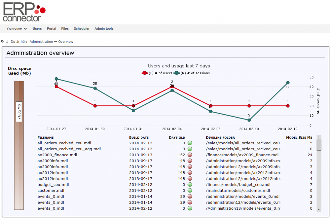The image size is (330, 218).
Task: Select the 2014-02-10 sessions point with value 5
Action: pyautogui.click(x=249, y=120)
